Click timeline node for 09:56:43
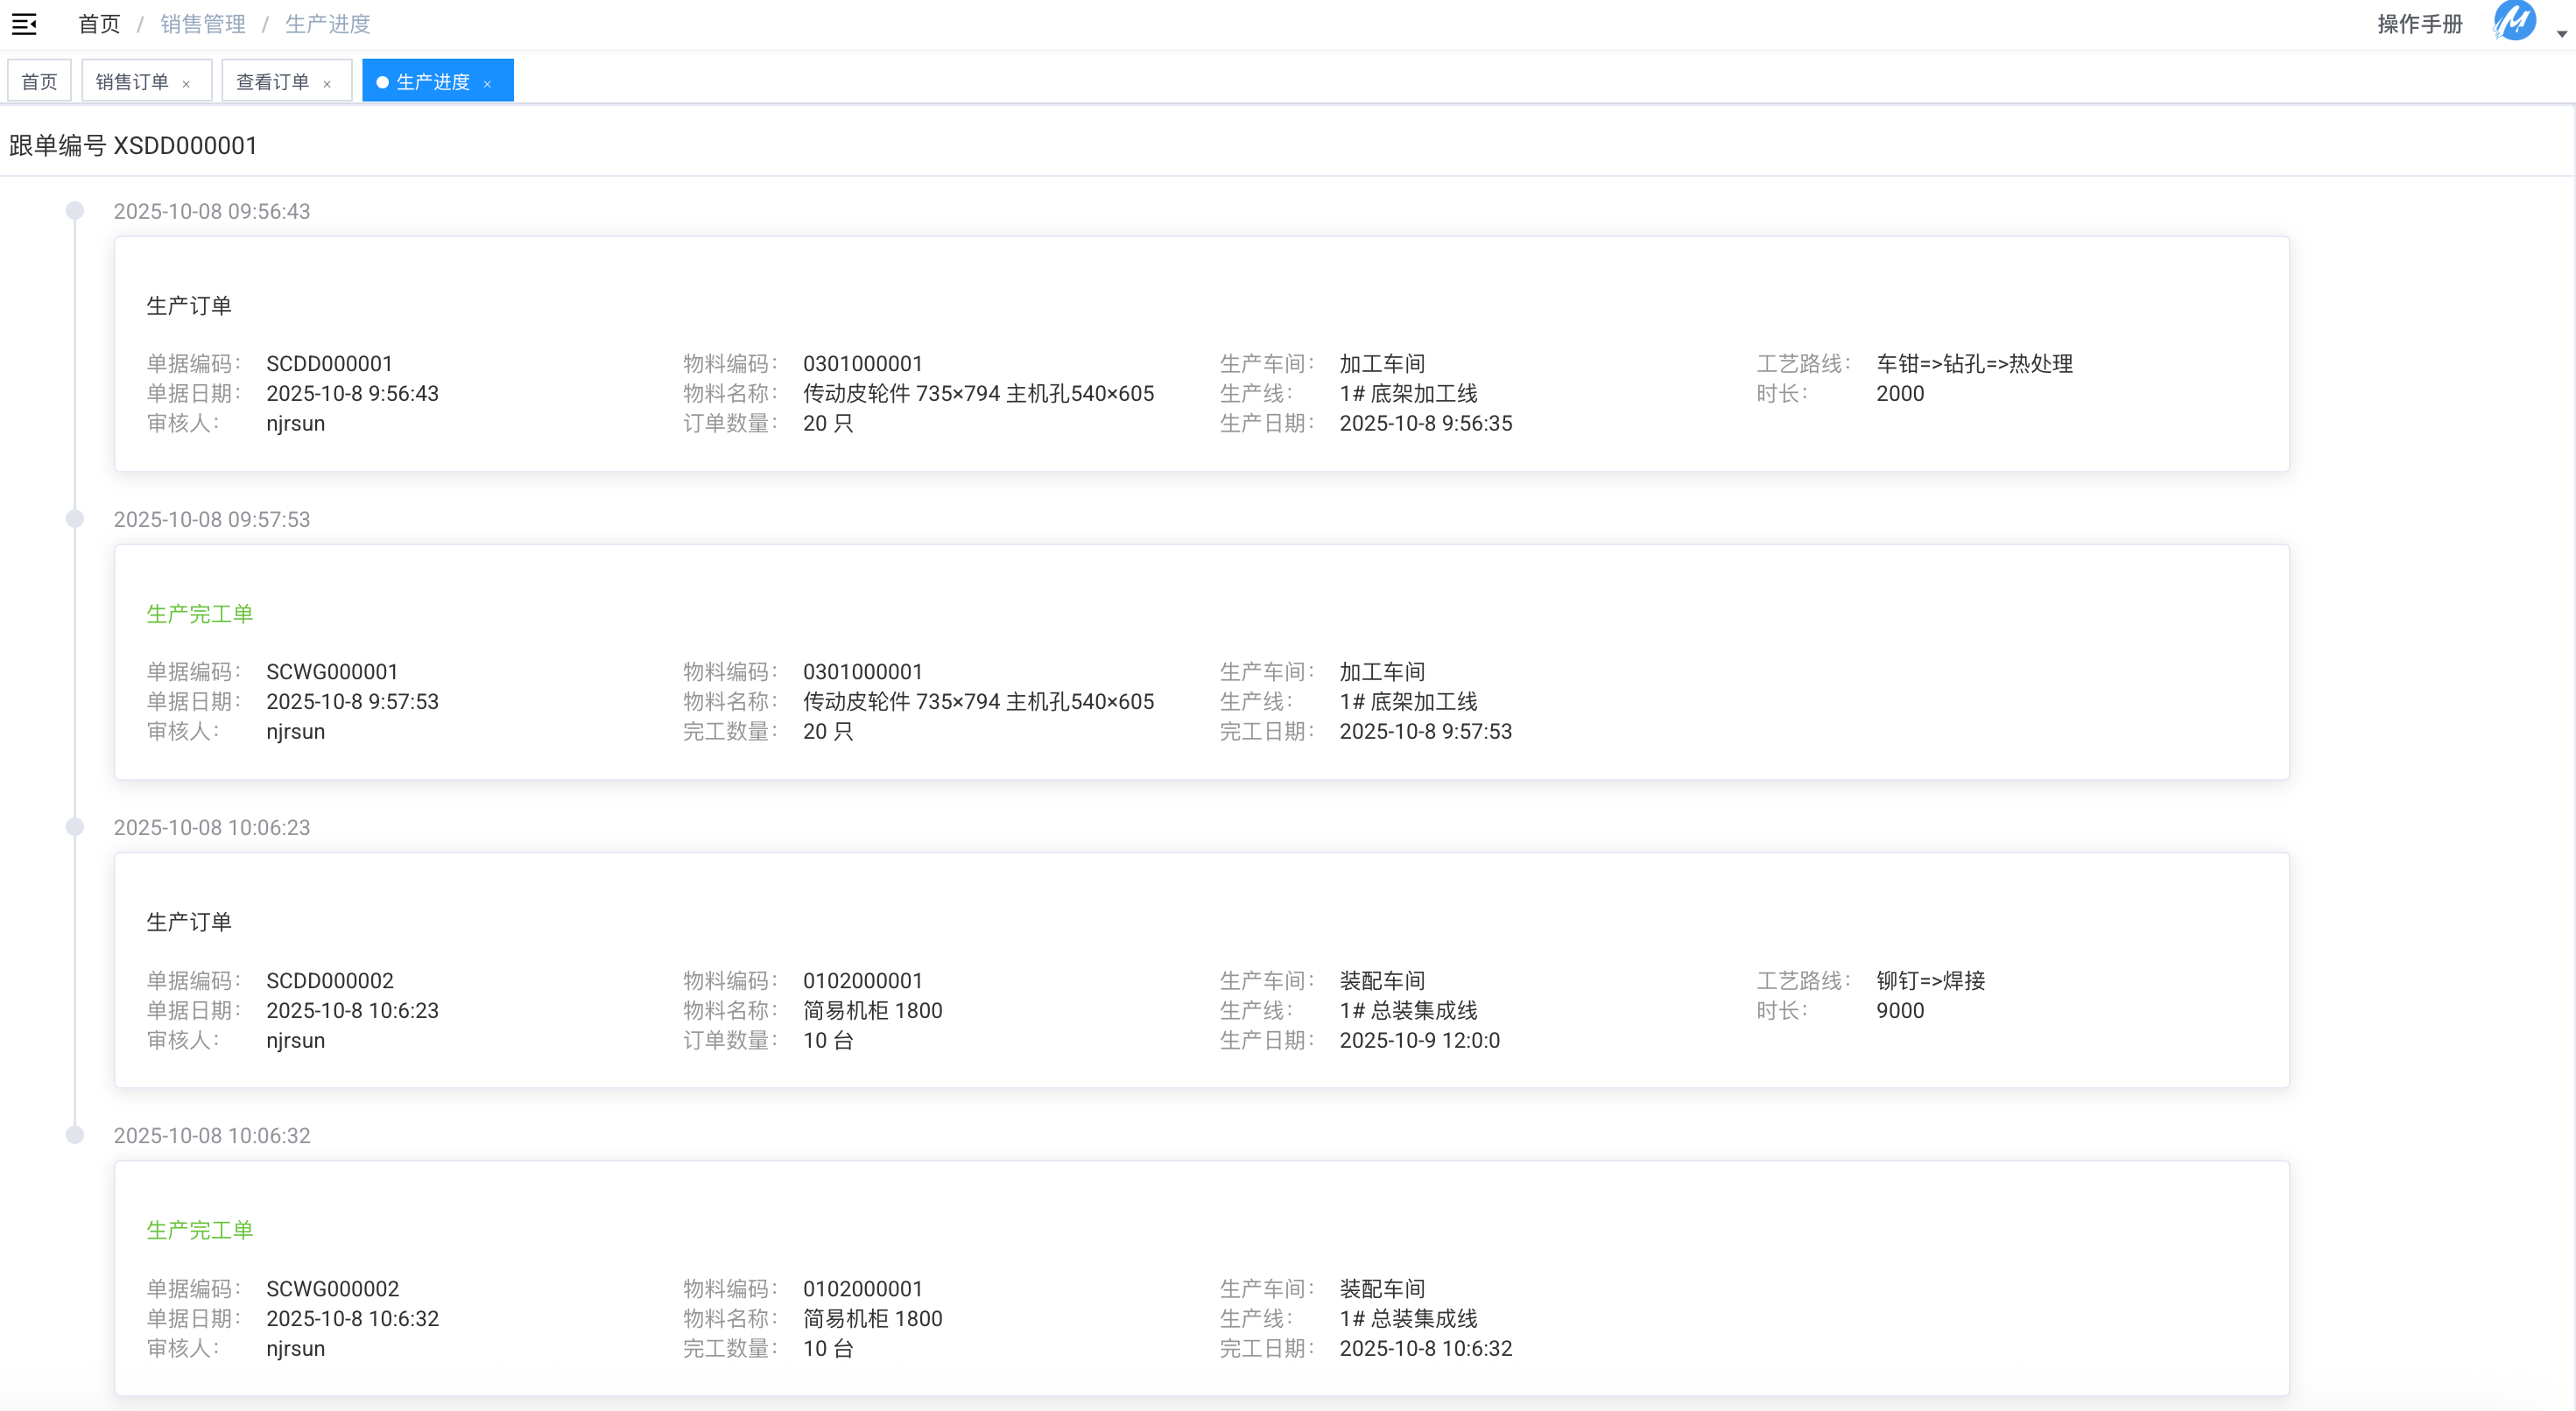Screen dimensions: 2576x1411 pyautogui.click(x=75, y=211)
